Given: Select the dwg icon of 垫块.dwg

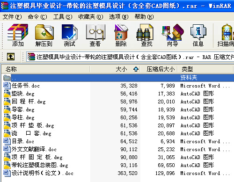Looking at the screenshot, I should click(x=7, y=94).
